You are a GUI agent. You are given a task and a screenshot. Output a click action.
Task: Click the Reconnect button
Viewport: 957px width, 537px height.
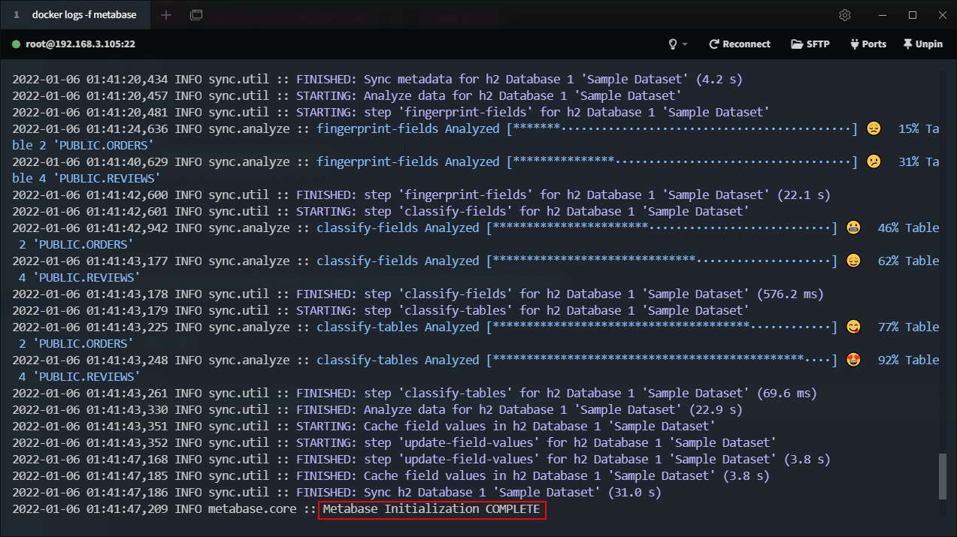[740, 44]
